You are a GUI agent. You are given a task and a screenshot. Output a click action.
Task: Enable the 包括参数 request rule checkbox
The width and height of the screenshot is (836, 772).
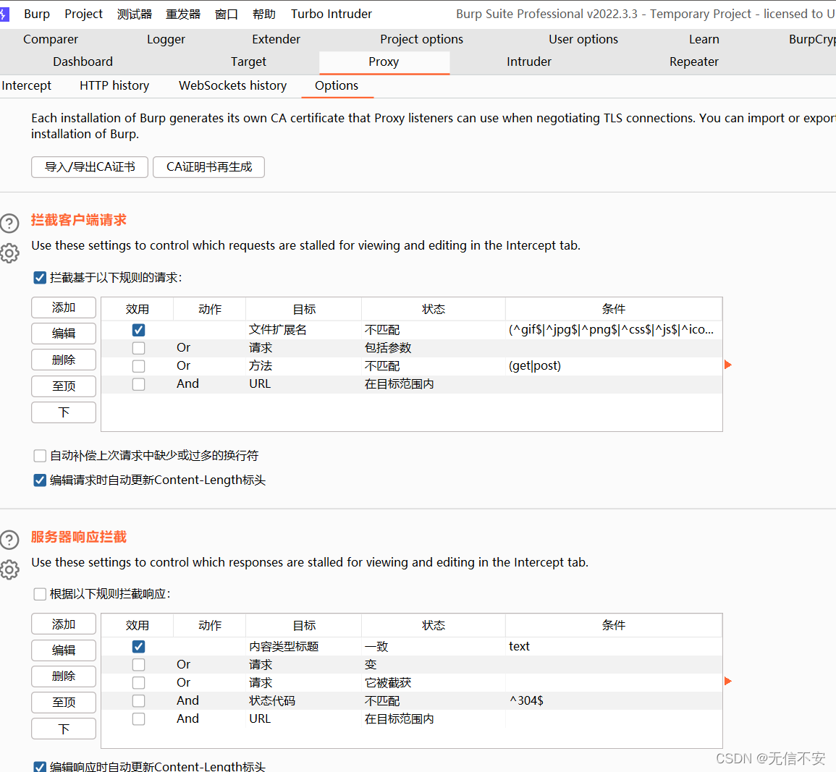coord(139,349)
